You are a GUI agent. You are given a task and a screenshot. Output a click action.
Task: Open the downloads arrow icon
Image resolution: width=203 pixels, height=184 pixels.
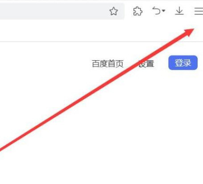179,11
